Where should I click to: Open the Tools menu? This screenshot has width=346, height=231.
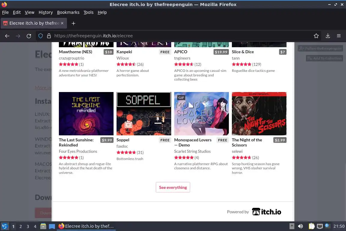(x=89, y=12)
